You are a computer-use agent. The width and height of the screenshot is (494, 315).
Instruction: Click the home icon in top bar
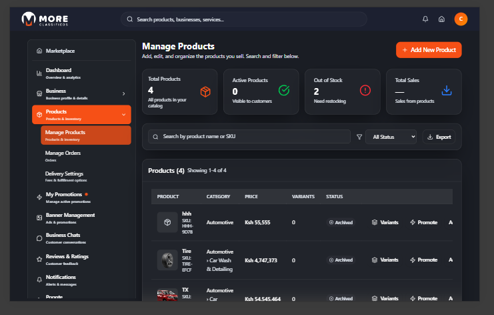click(441, 19)
